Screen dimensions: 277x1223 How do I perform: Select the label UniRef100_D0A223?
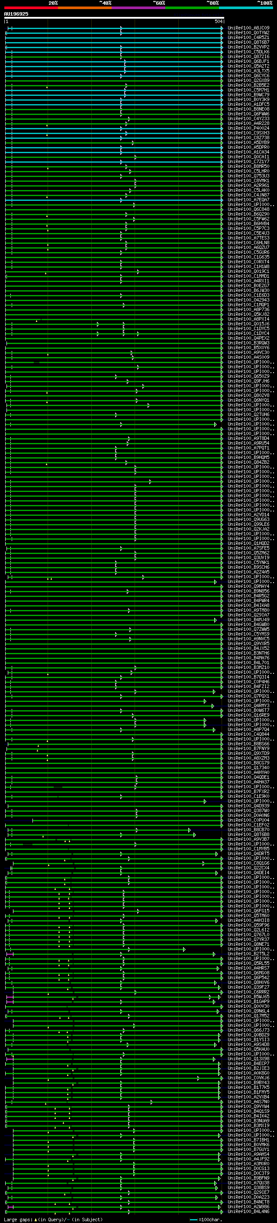point(248,1197)
